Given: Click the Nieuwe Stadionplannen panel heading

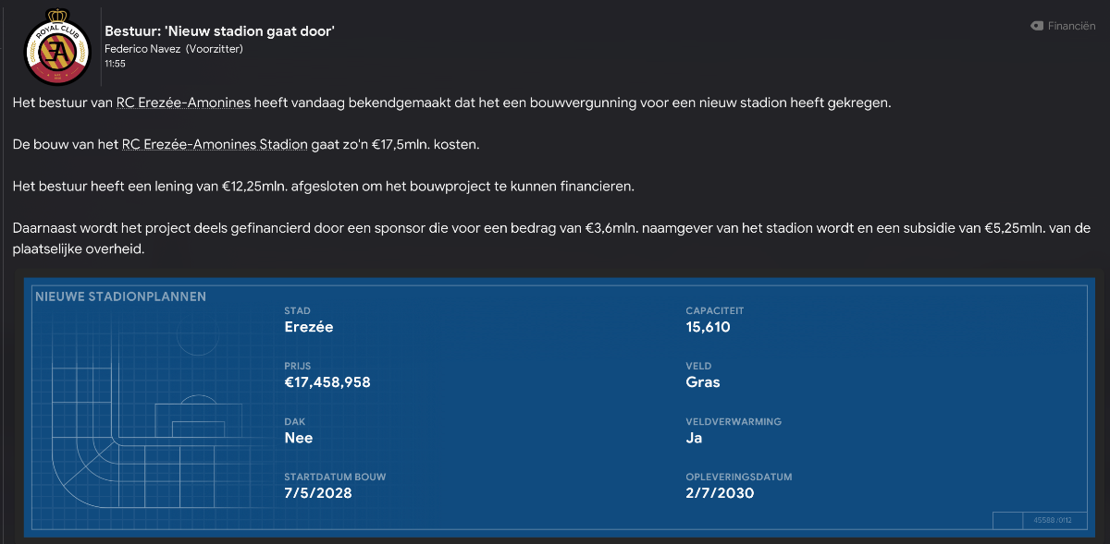Looking at the screenshot, I should (120, 296).
